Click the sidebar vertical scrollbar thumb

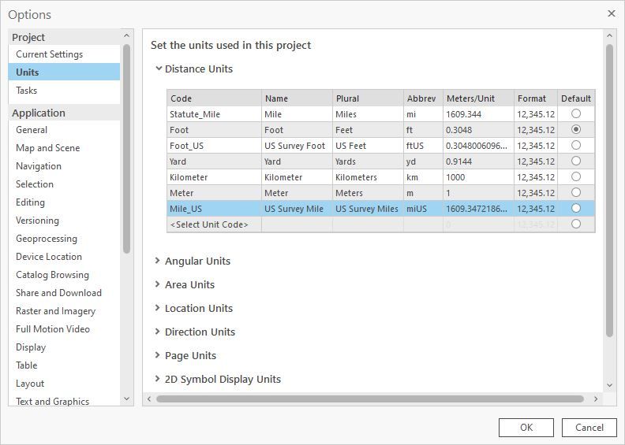coord(127,148)
